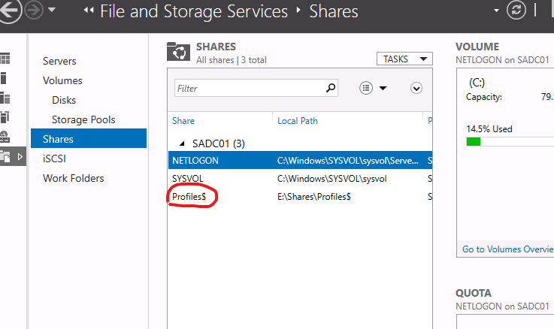Image resolution: width=554 pixels, height=329 pixels.
Task: Click the search magnifier in the Filter box
Action: click(x=331, y=88)
